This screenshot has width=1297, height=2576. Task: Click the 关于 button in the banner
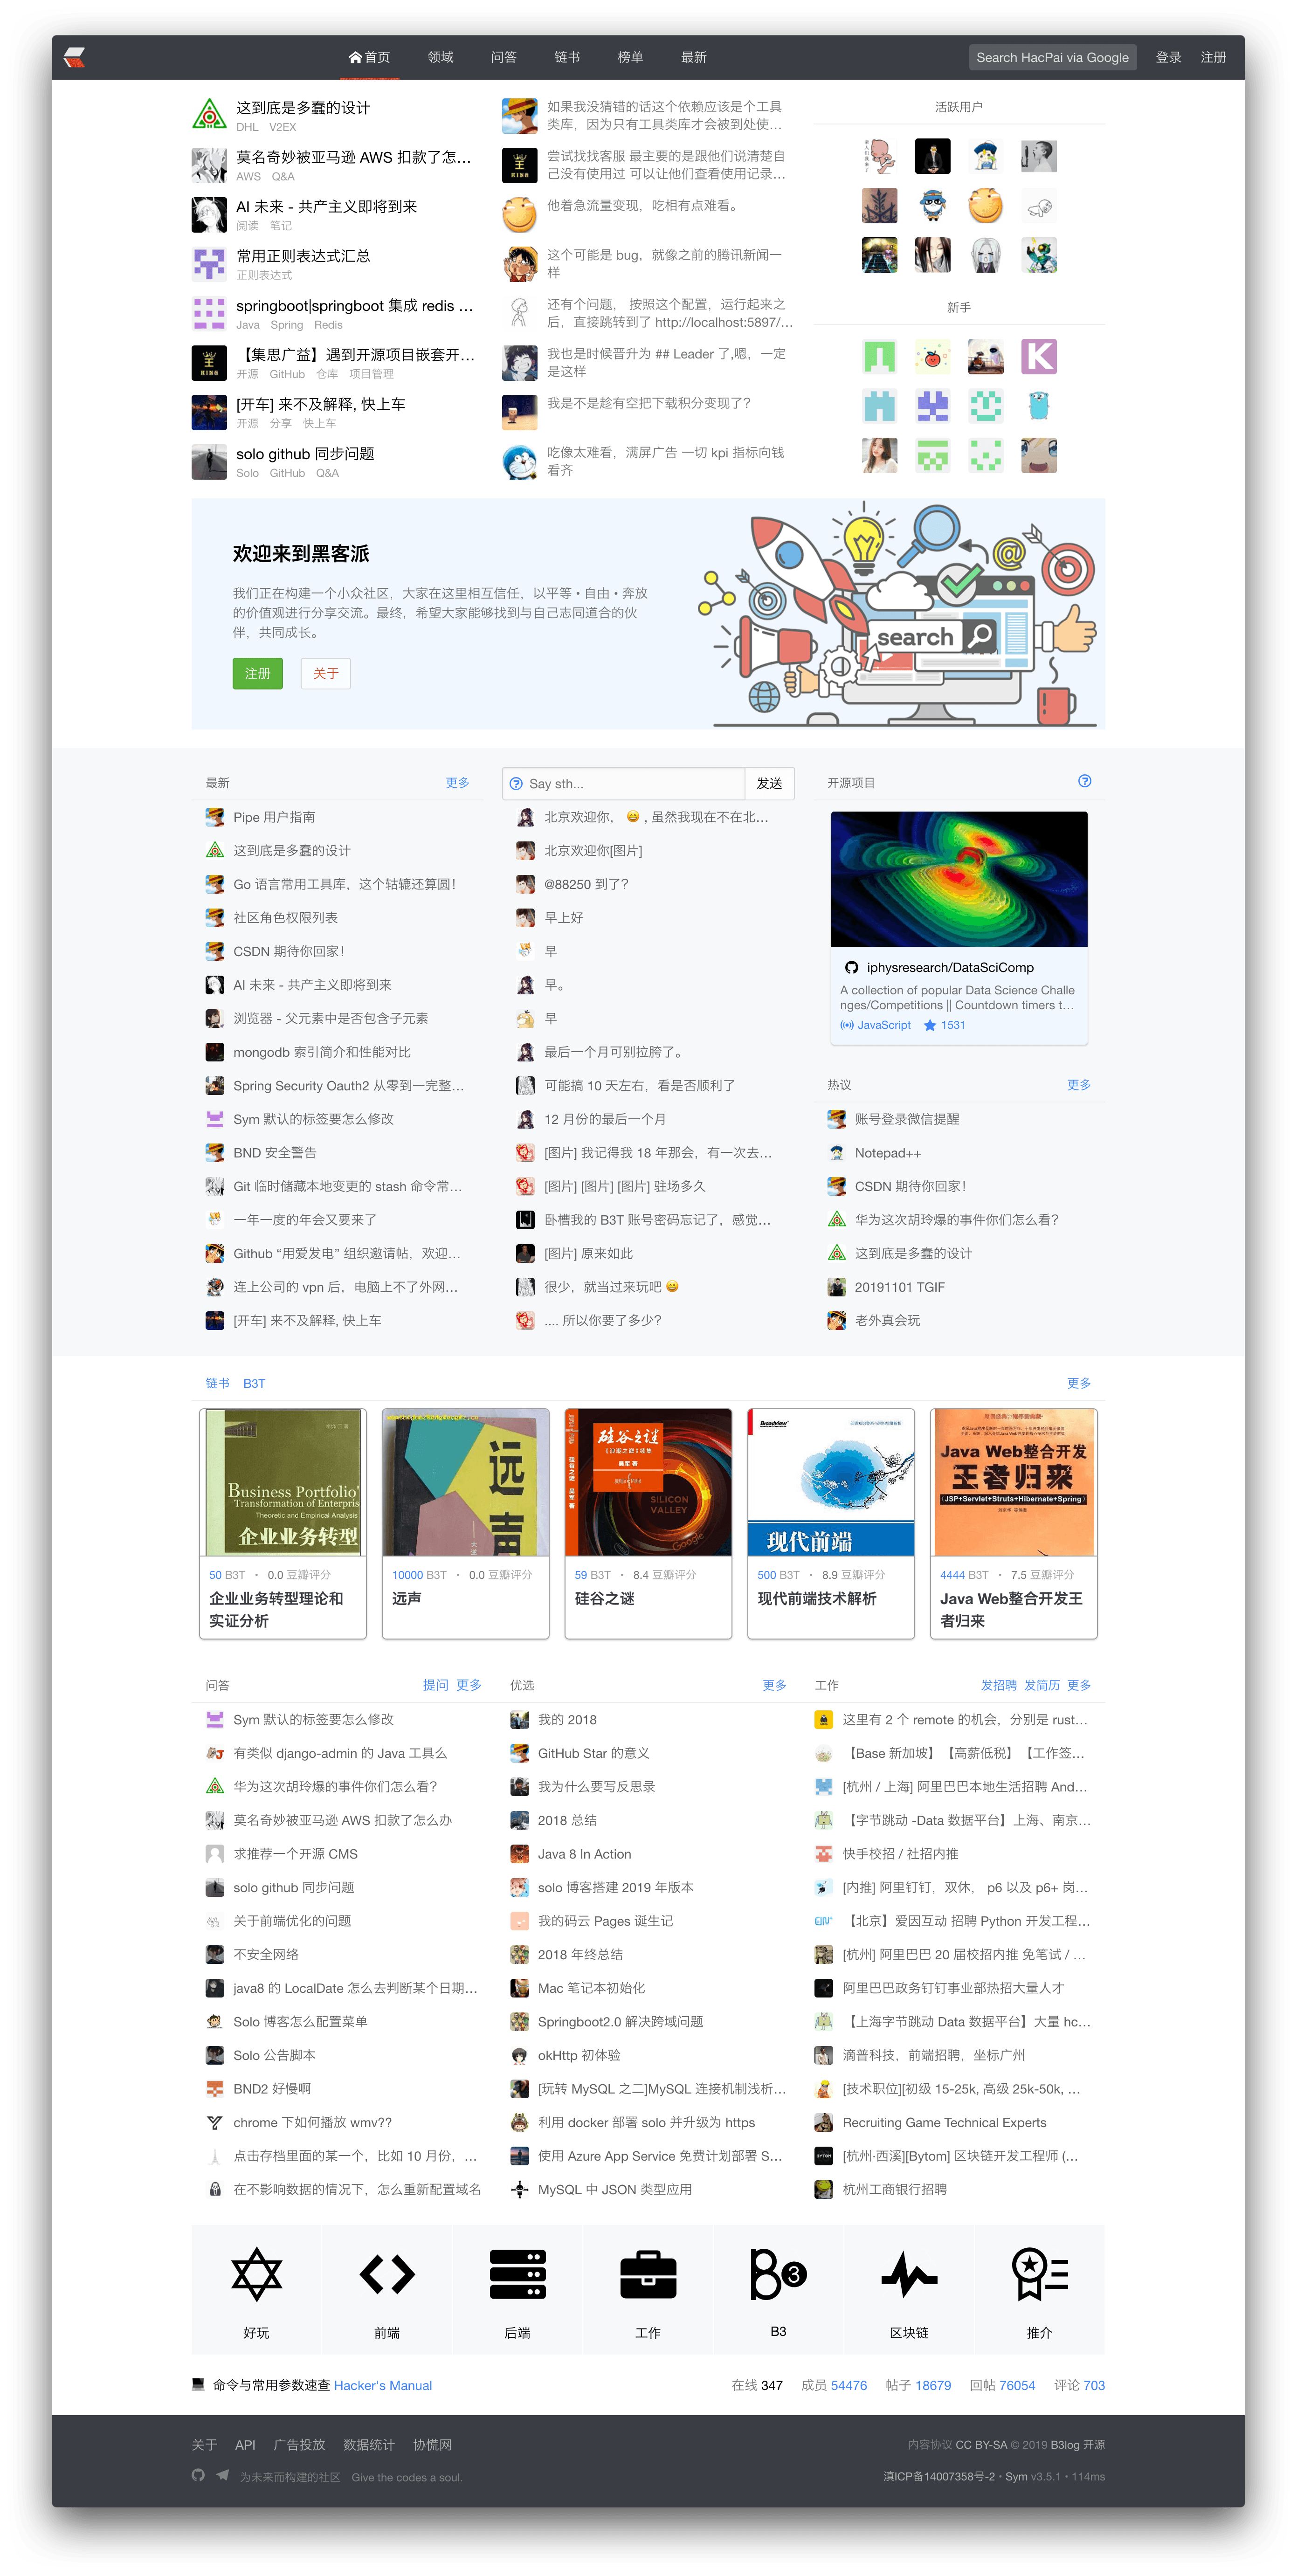[326, 673]
